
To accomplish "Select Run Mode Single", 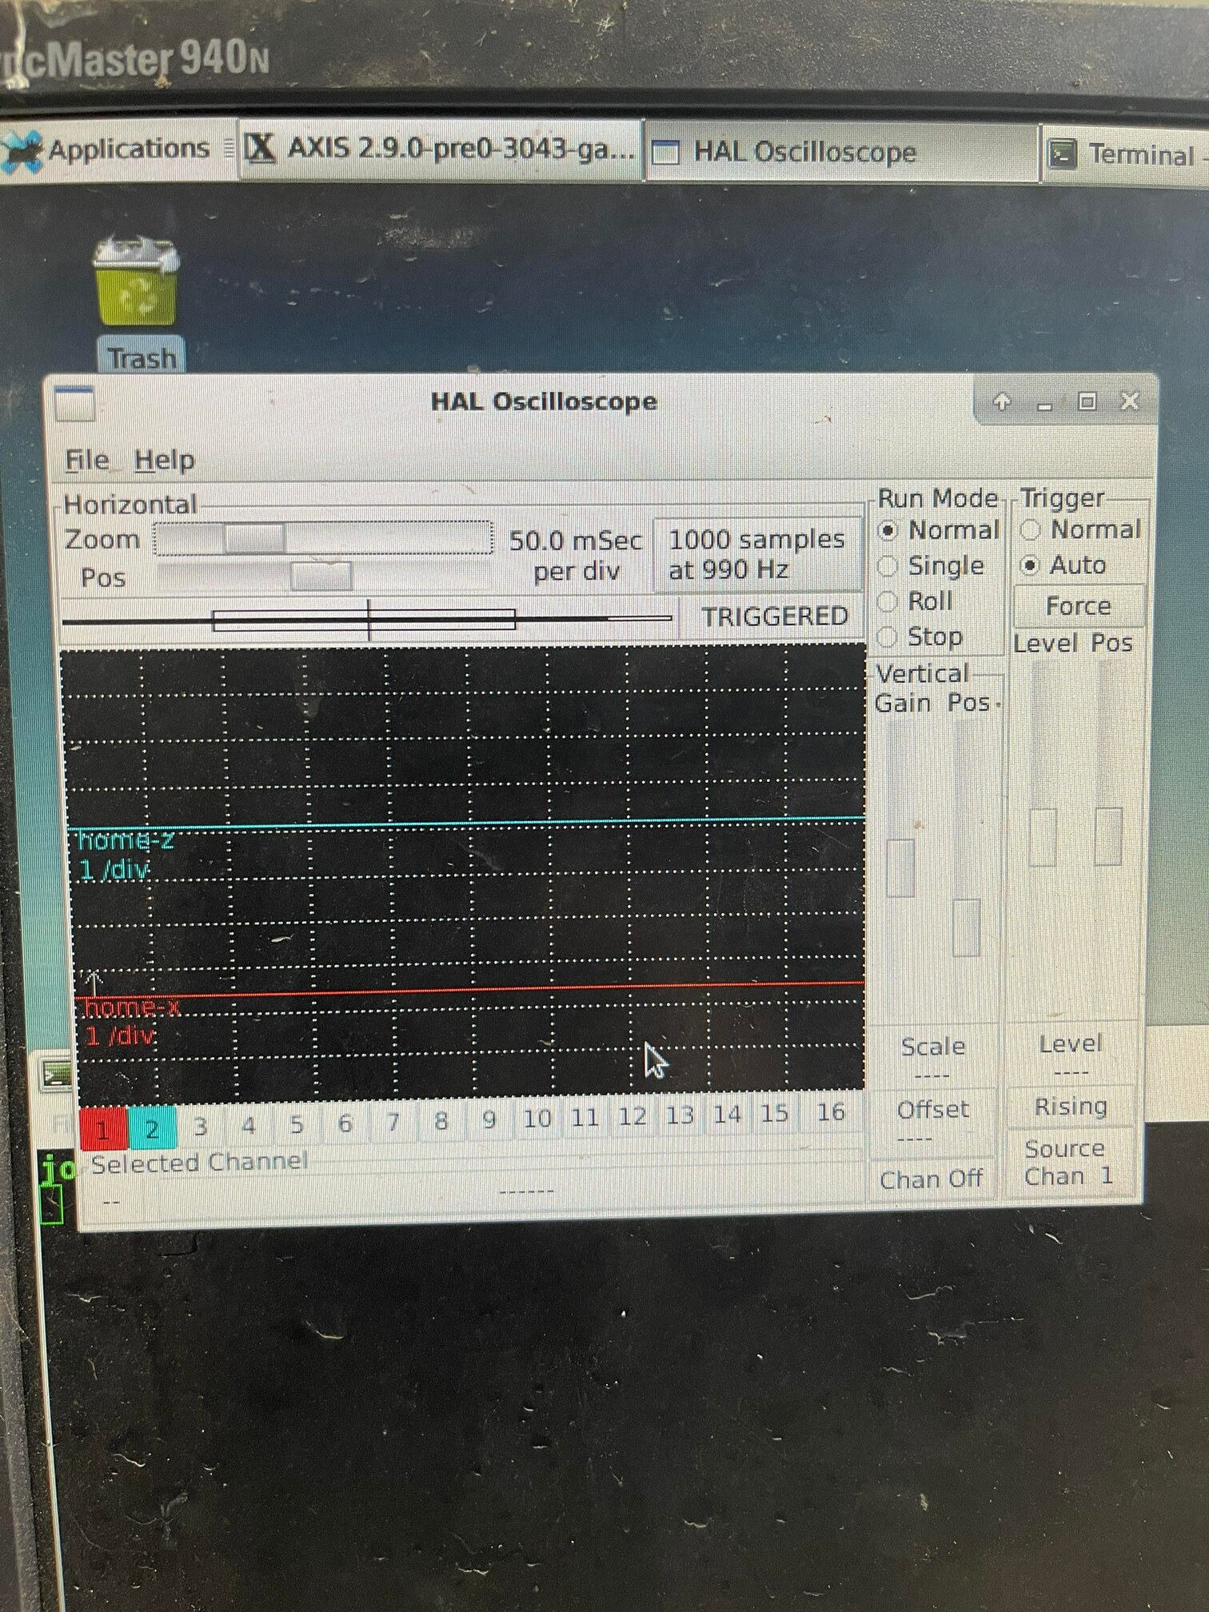I will tap(932, 566).
